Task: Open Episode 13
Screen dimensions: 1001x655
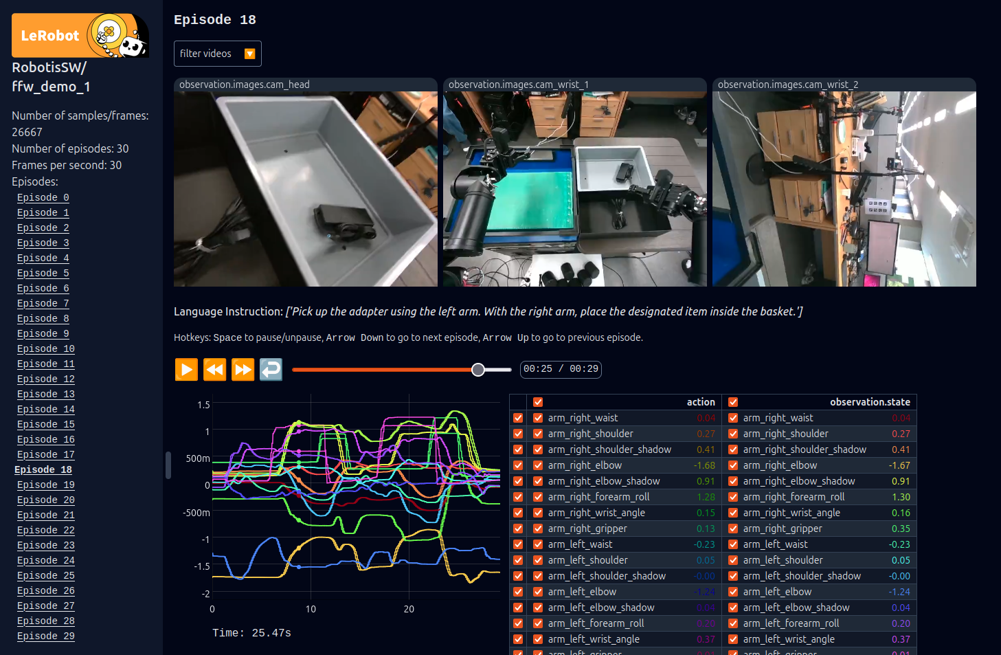Action: click(45, 394)
